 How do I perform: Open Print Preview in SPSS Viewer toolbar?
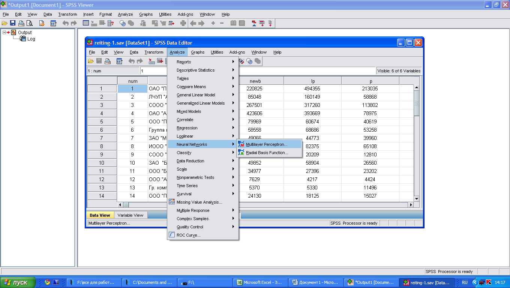(29, 23)
